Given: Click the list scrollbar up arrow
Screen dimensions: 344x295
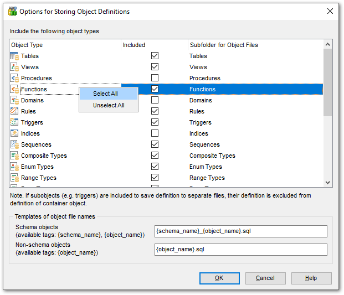Looking at the screenshot, I should [x=327, y=44].
